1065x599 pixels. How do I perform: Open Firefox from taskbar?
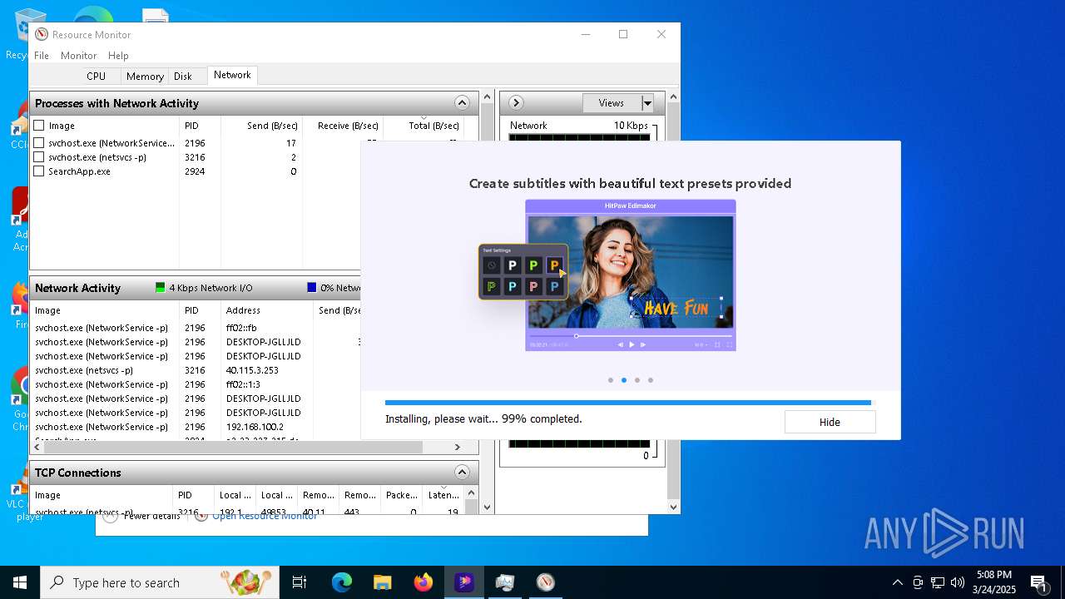(x=423, y=582)
